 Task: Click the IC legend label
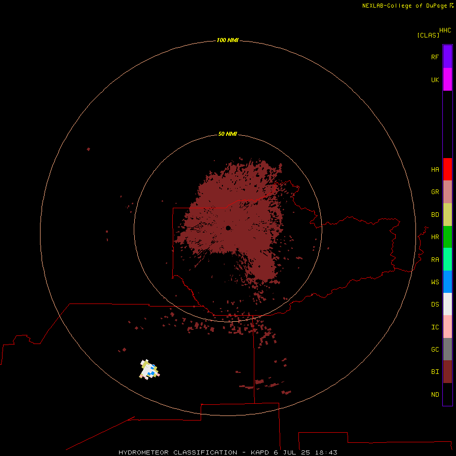coord(435,327)
